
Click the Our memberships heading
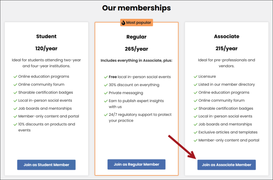click(136, 8)
